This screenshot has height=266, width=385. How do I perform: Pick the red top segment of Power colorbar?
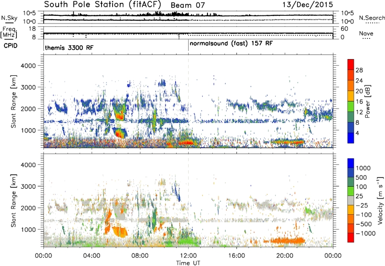(351, 64)
